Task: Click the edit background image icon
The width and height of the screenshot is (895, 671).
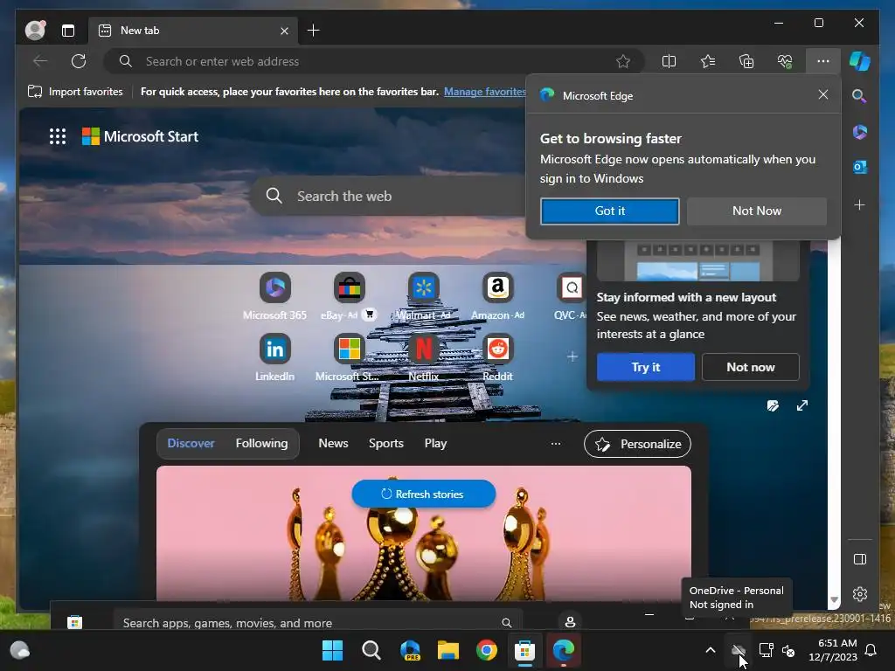Action: coord(773,405)
